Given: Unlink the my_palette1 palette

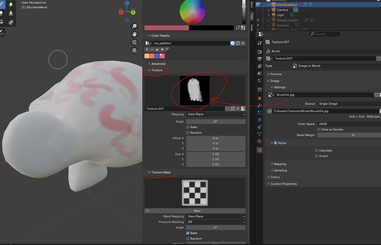Looking at the screenshot, I should tap(243, 43).
